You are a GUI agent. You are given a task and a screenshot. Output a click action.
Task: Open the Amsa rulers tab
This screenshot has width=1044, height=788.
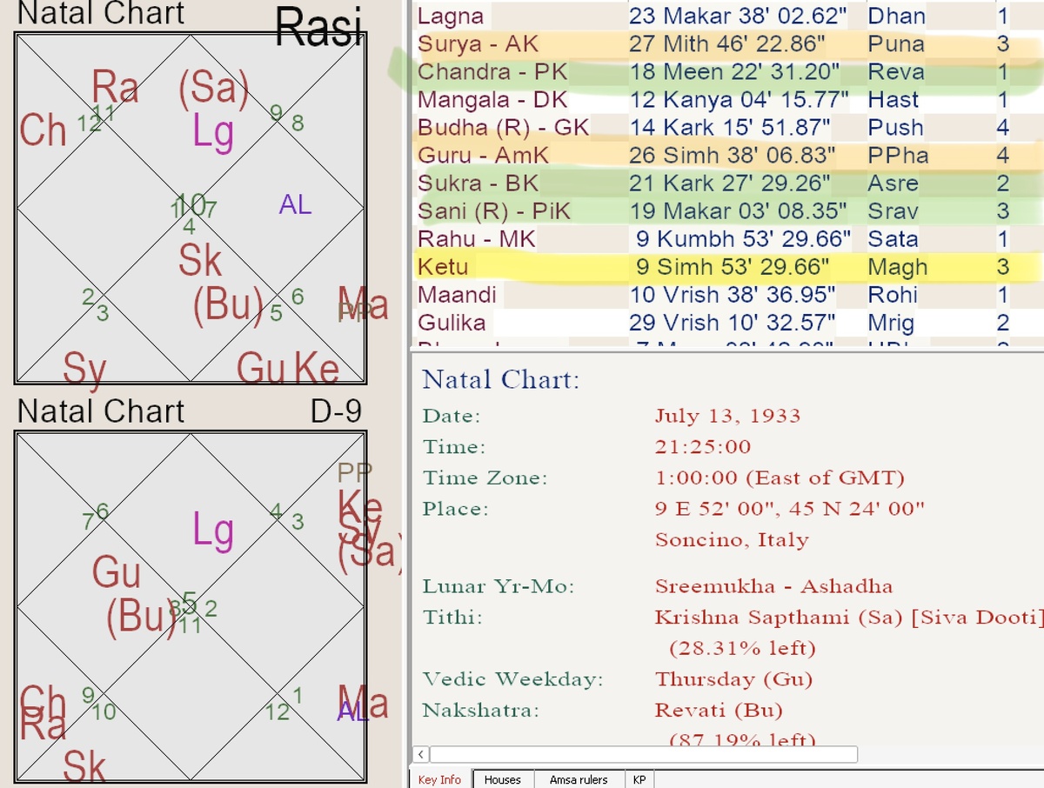pyautogui.click(x=579, y=779)
